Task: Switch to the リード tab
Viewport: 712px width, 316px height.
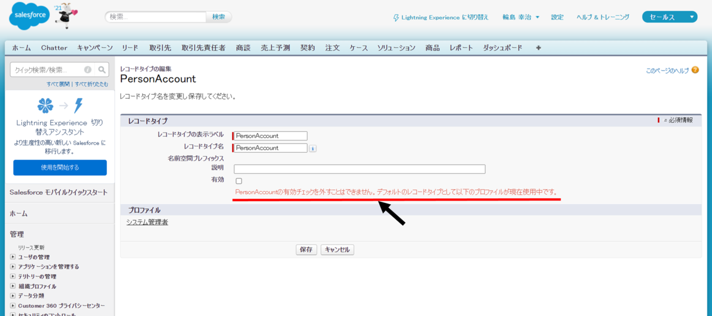Action: tap(130, 48)
